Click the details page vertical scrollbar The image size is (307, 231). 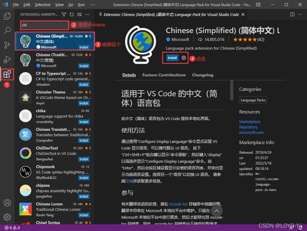point(231,90)
